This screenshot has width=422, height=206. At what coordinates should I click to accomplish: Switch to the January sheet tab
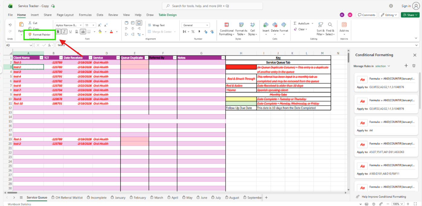(x=118, y=198)
